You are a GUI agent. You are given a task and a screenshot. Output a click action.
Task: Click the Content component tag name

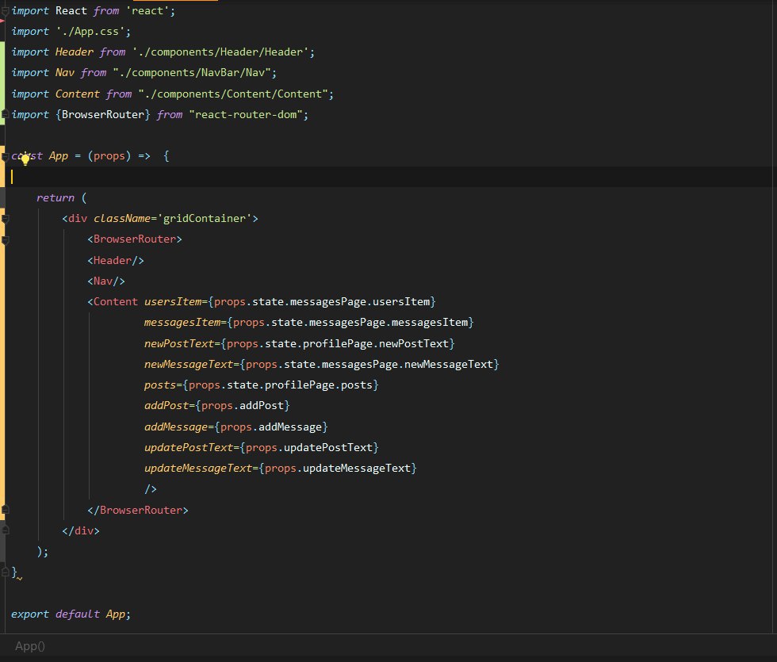(115, 302)
